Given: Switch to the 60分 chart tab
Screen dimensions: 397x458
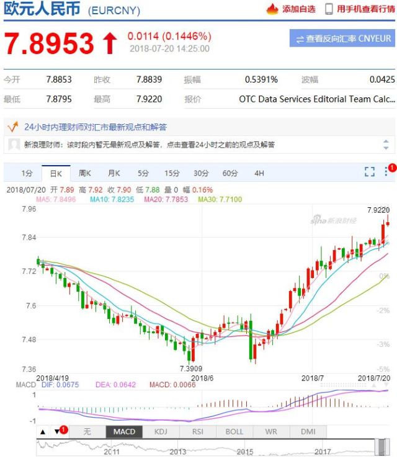Looking at the screenshot, I should pos(230,173).
